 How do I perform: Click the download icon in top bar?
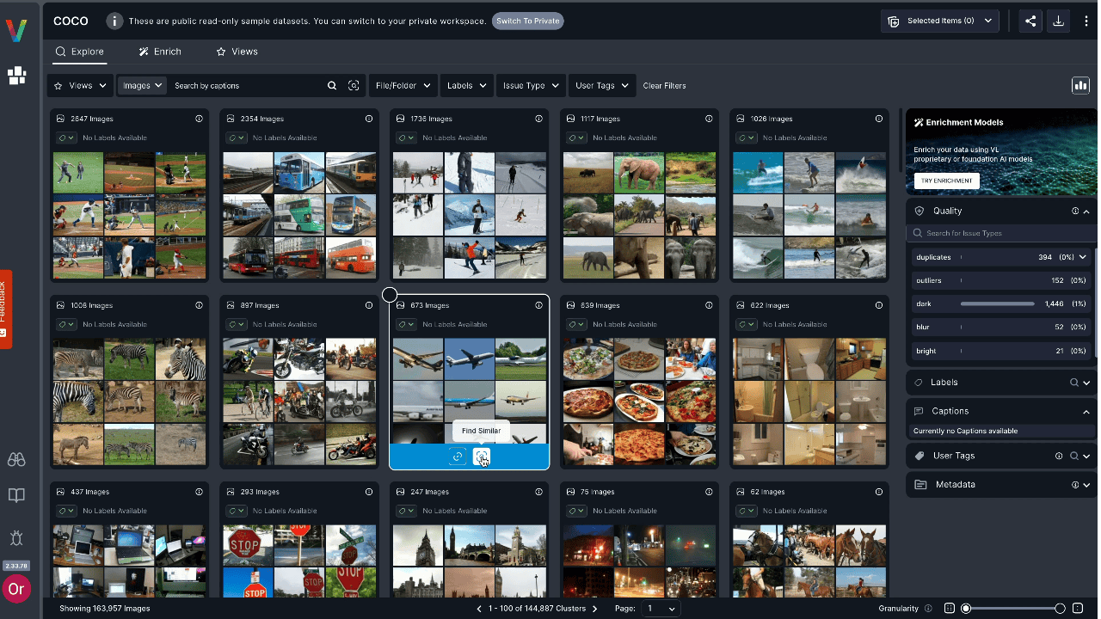click(1059, 21)
